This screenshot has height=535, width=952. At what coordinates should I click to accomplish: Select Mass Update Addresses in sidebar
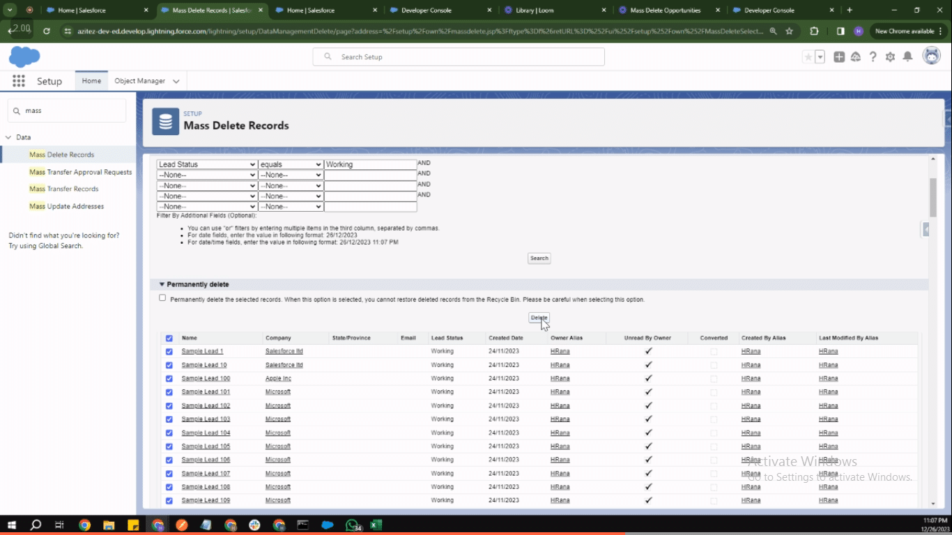pyautogui.click(x=66, y=206)
